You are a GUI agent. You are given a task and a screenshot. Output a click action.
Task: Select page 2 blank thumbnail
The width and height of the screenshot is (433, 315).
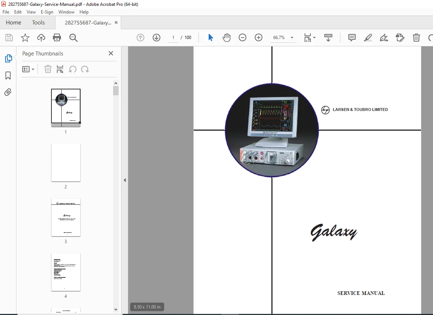point(66,162)
